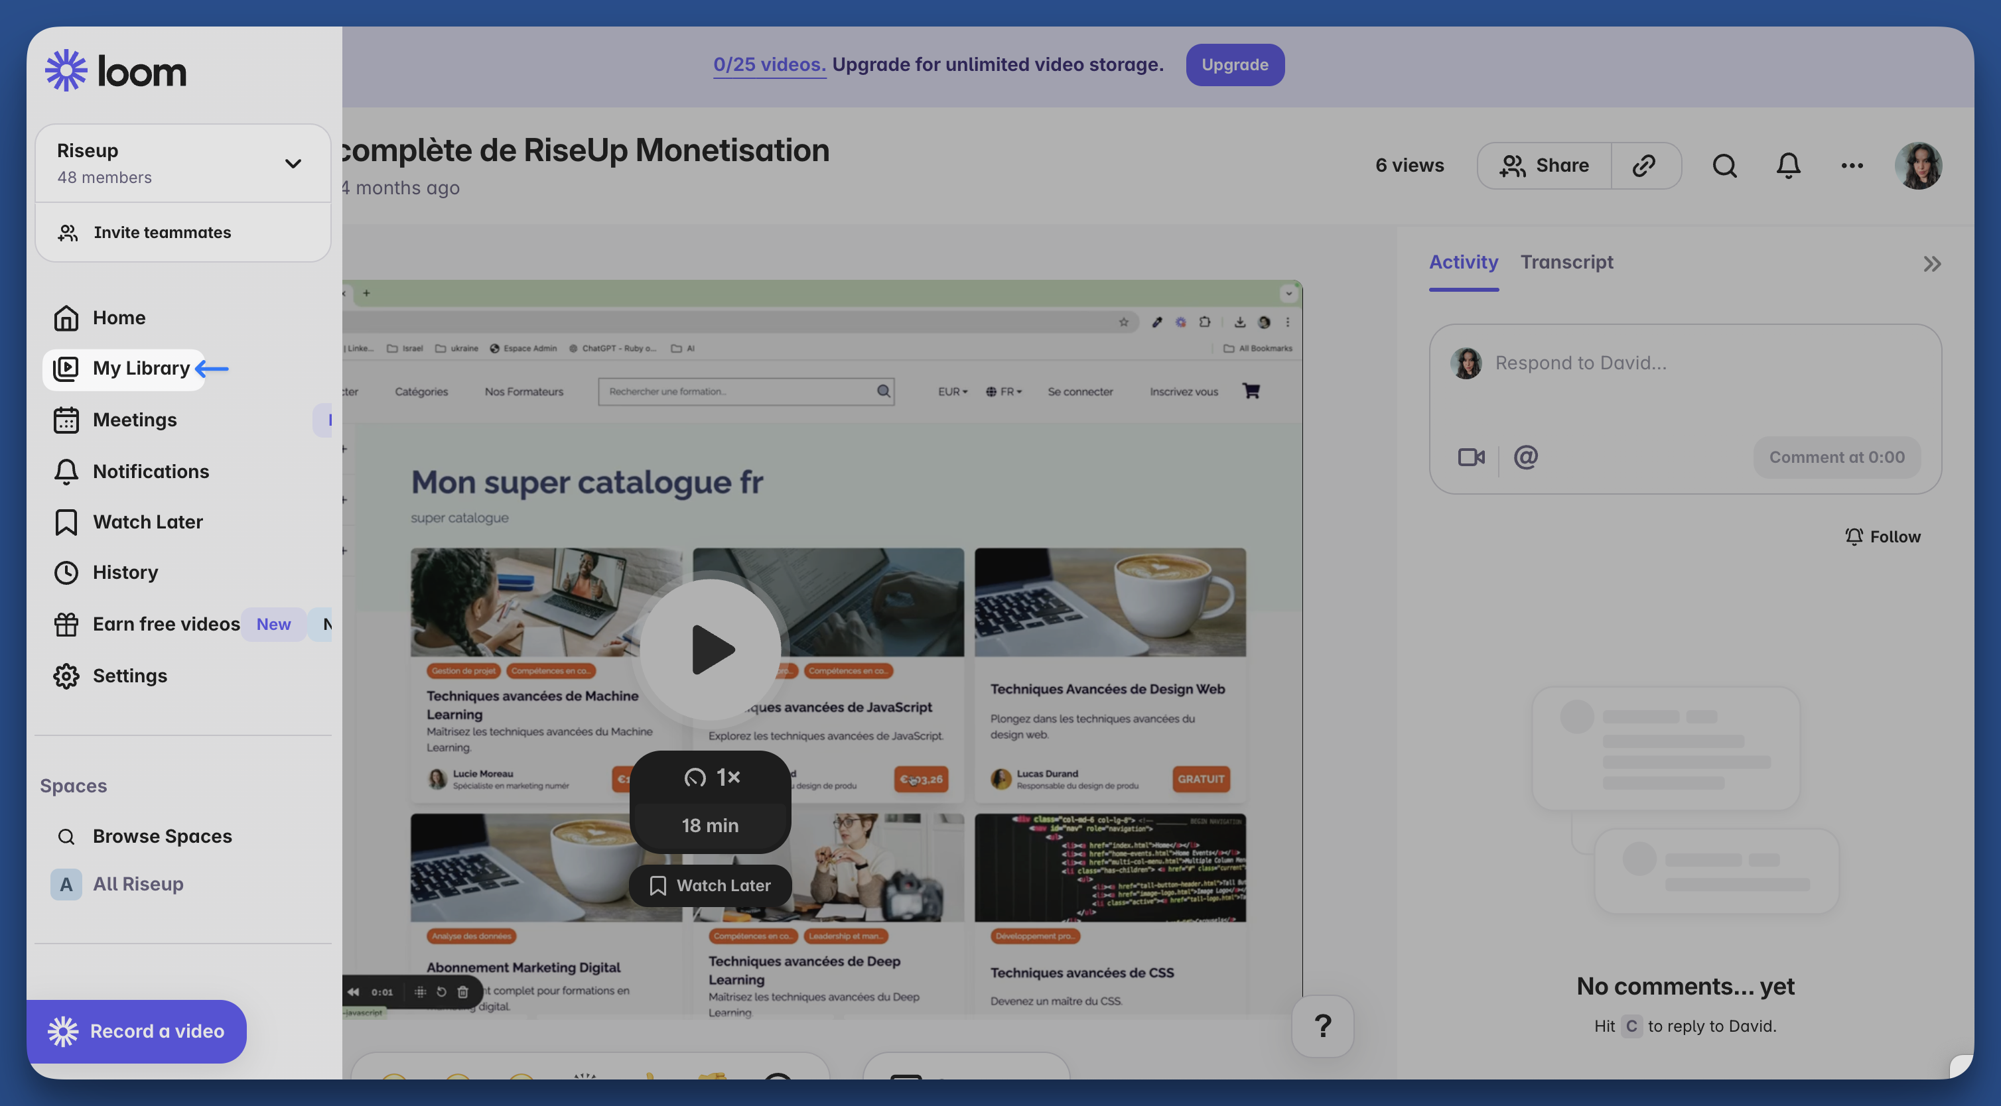
Task: Click the Upgrade button
Action: point(1234,64)
